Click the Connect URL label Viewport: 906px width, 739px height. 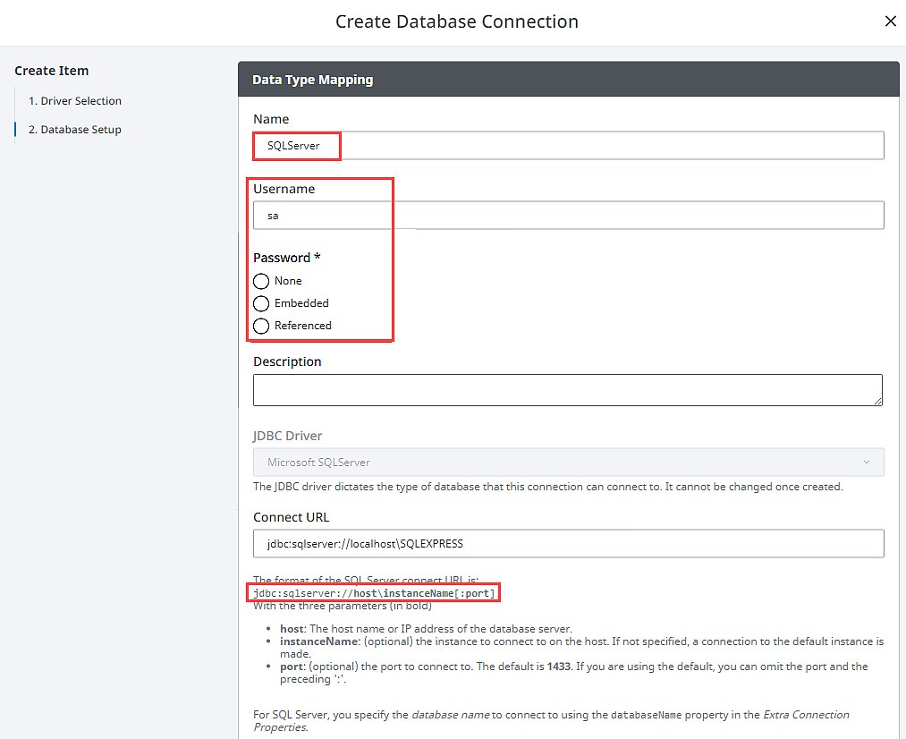(x=292, y=517)
